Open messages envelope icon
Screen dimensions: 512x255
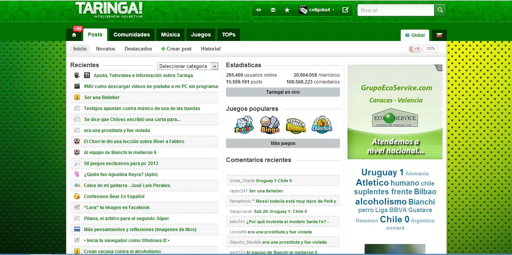coord(273,10)
